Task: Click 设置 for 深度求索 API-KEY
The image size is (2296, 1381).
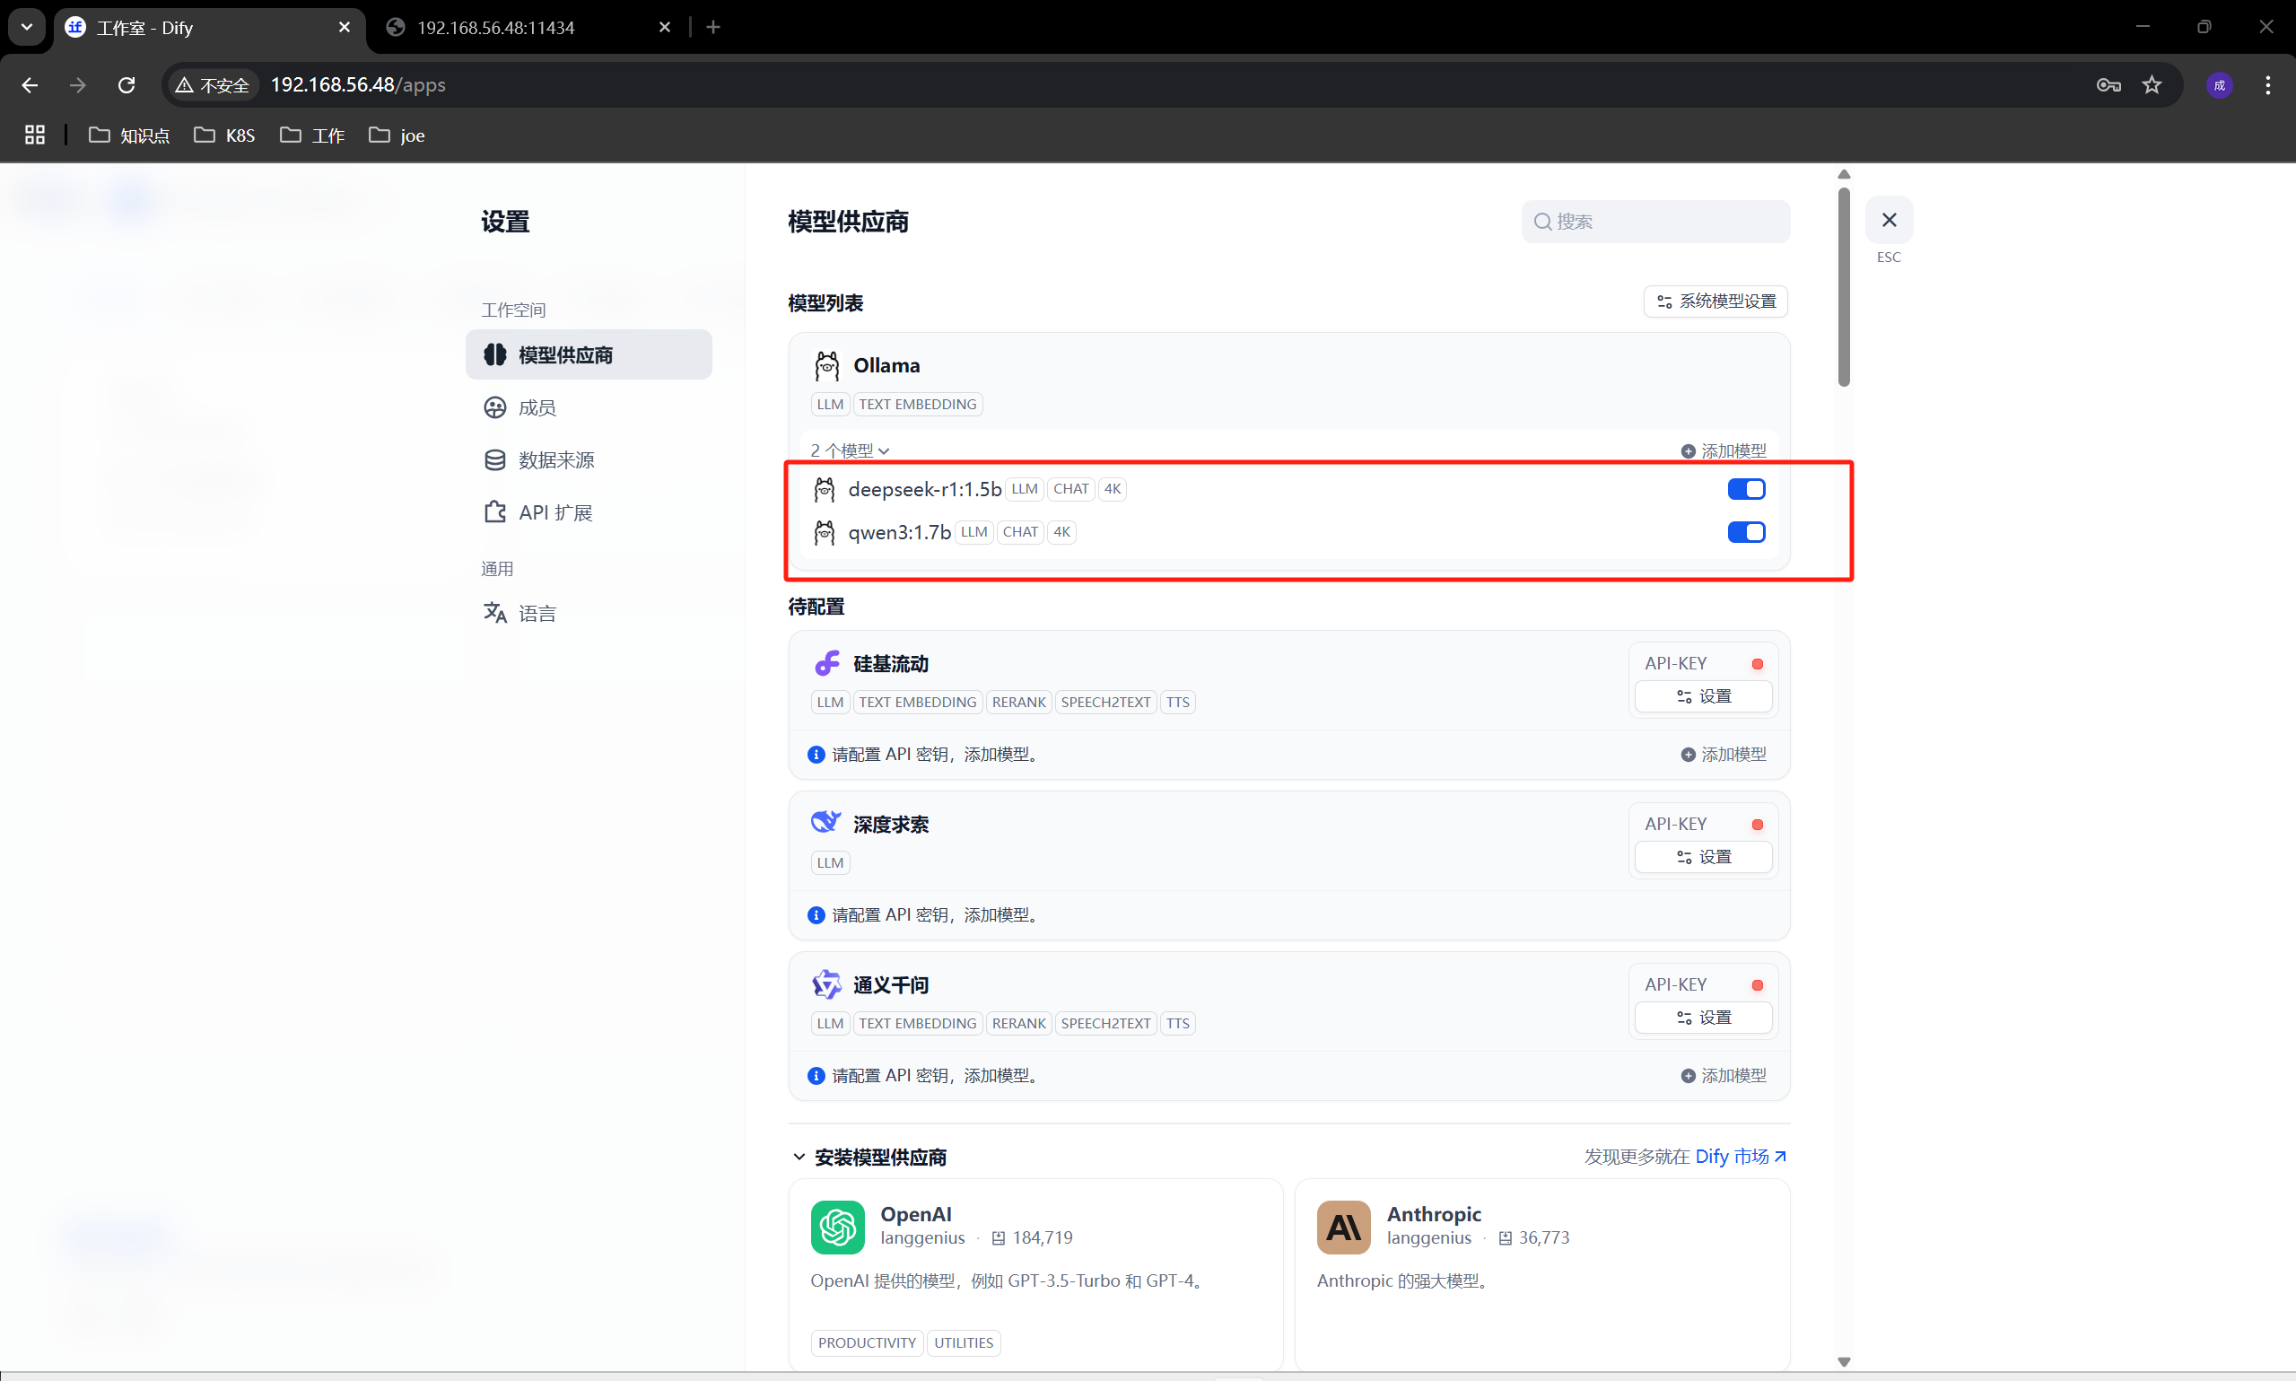Action: click(x=1702, y=857)
